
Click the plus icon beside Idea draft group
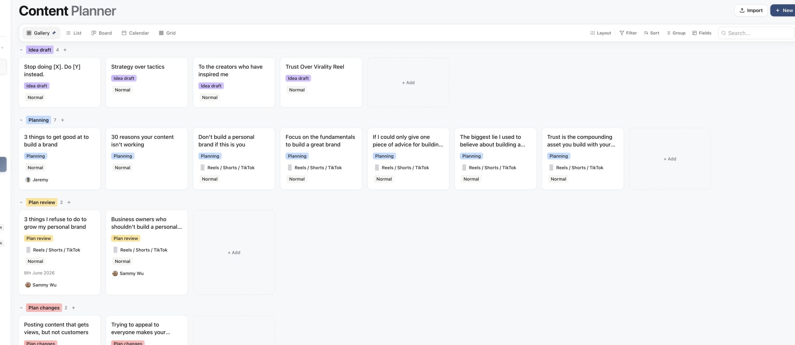click(x=65, y=50)
